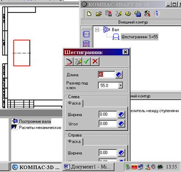
Task: Select the Вал tree label
Action: click(x=115, y=30)
